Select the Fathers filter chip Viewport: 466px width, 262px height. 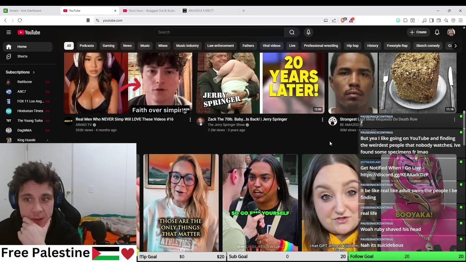(x=248, y=45)
